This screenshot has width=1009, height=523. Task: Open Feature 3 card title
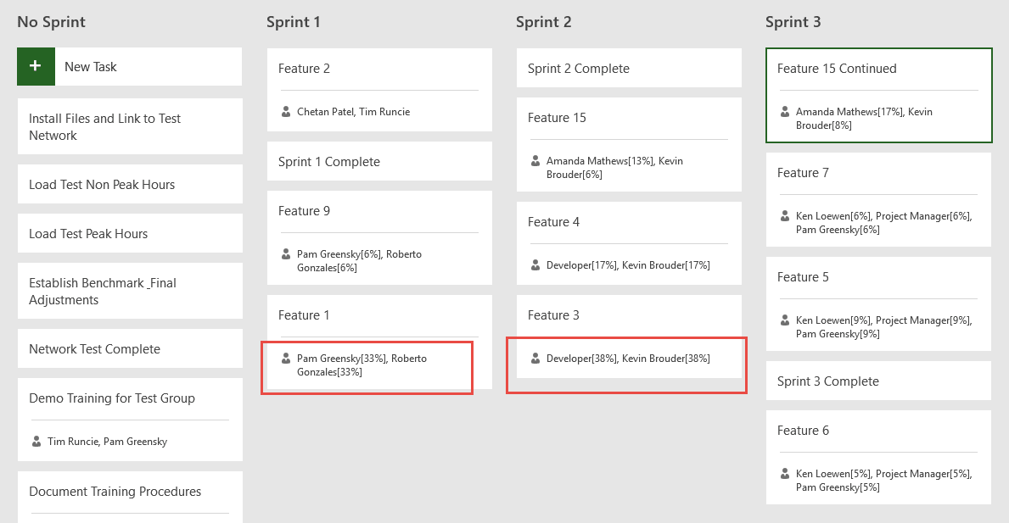coord(553,314)
